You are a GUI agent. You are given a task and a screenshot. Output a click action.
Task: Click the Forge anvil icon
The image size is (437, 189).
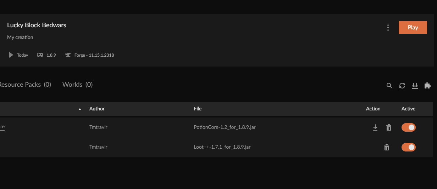tap(68, 55)
